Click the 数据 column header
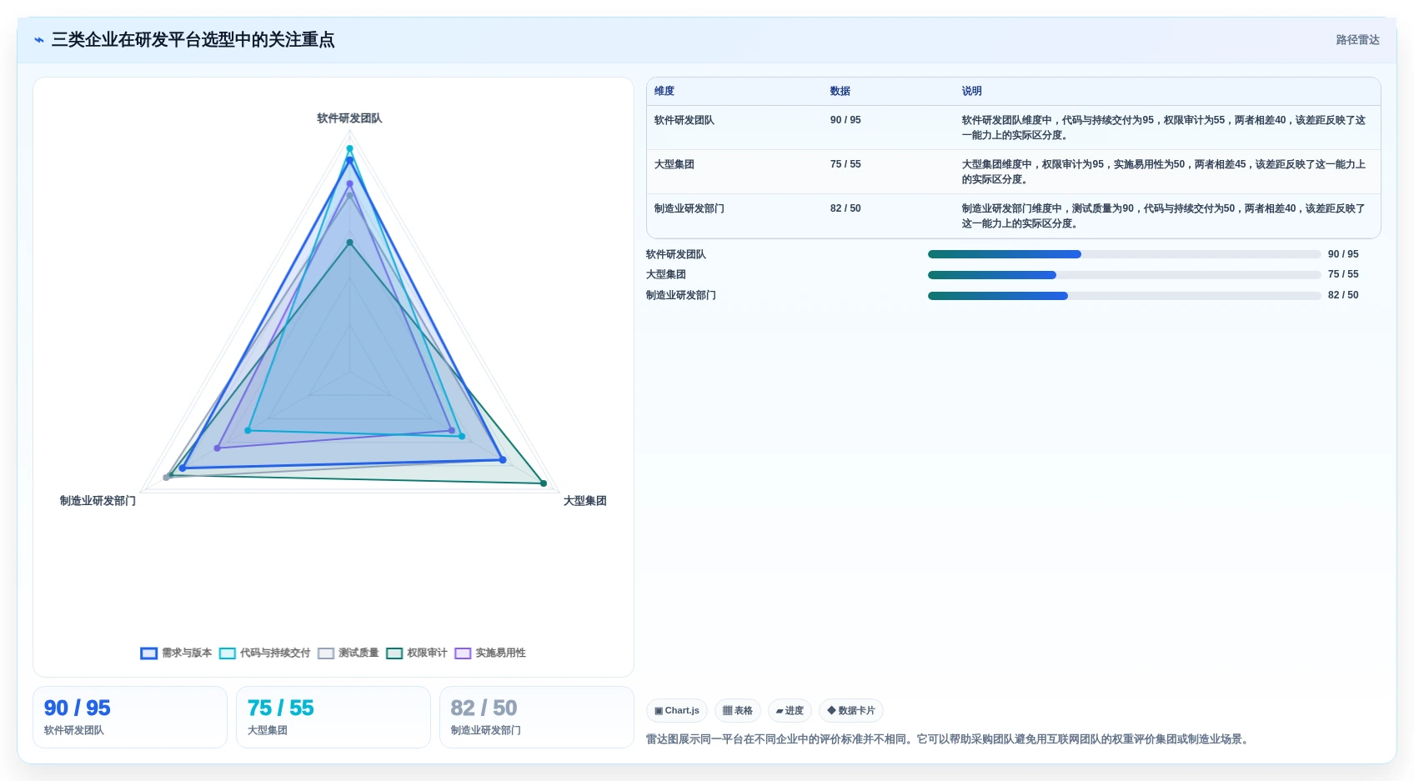This screenshot has height=781, width=1414. 840,92
